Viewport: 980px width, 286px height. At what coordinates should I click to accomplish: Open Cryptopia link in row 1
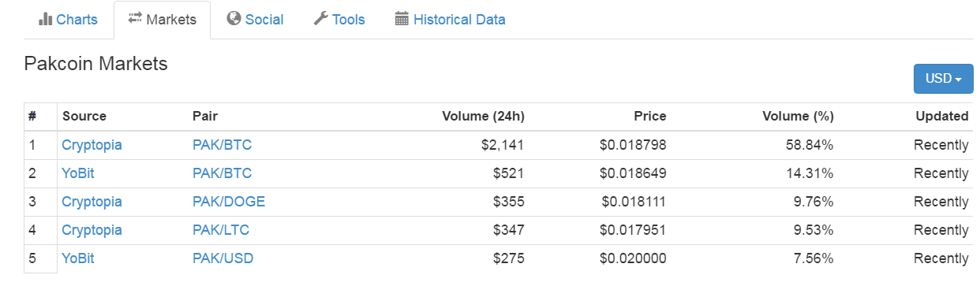click(x=92, y=145)
